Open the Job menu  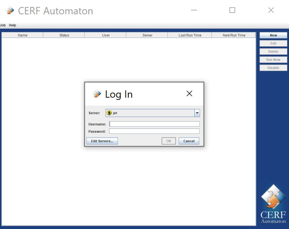click(x=3, y=25)
